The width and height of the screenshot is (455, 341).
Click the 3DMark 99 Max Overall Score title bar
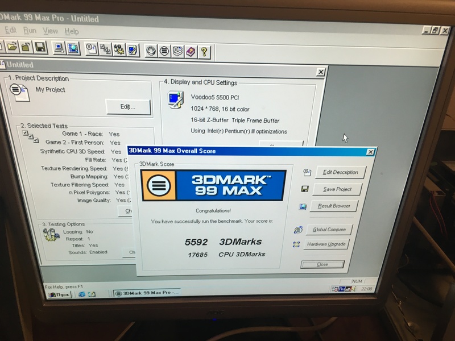pyautogui.click(x=251, y=151)
